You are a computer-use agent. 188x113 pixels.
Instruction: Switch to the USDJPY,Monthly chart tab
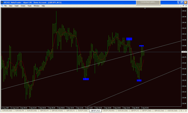109,111
